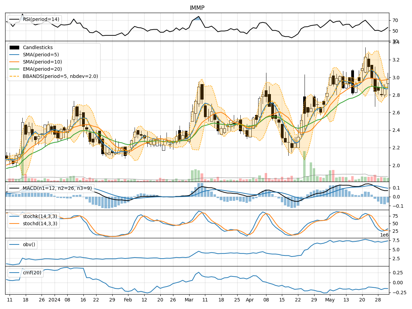Click the 'May' x-axis date label

tap(330, 299)
